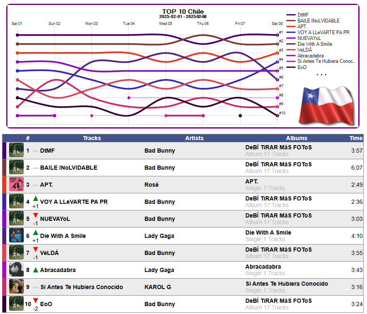Select Lady Gaga in the Abracadabra row
This screenshot has height=314, width=367.
point(159,270)
